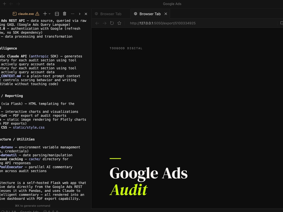Viewport: 283px width, 212px height.
Task: Click the green Audit title text
Action: [129, 190]
